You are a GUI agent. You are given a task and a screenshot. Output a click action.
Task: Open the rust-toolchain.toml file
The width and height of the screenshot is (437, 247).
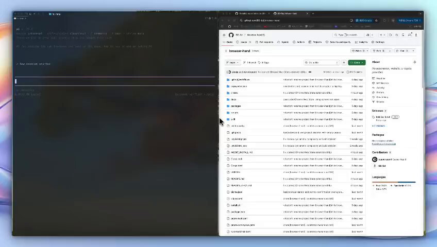[241, 232]
